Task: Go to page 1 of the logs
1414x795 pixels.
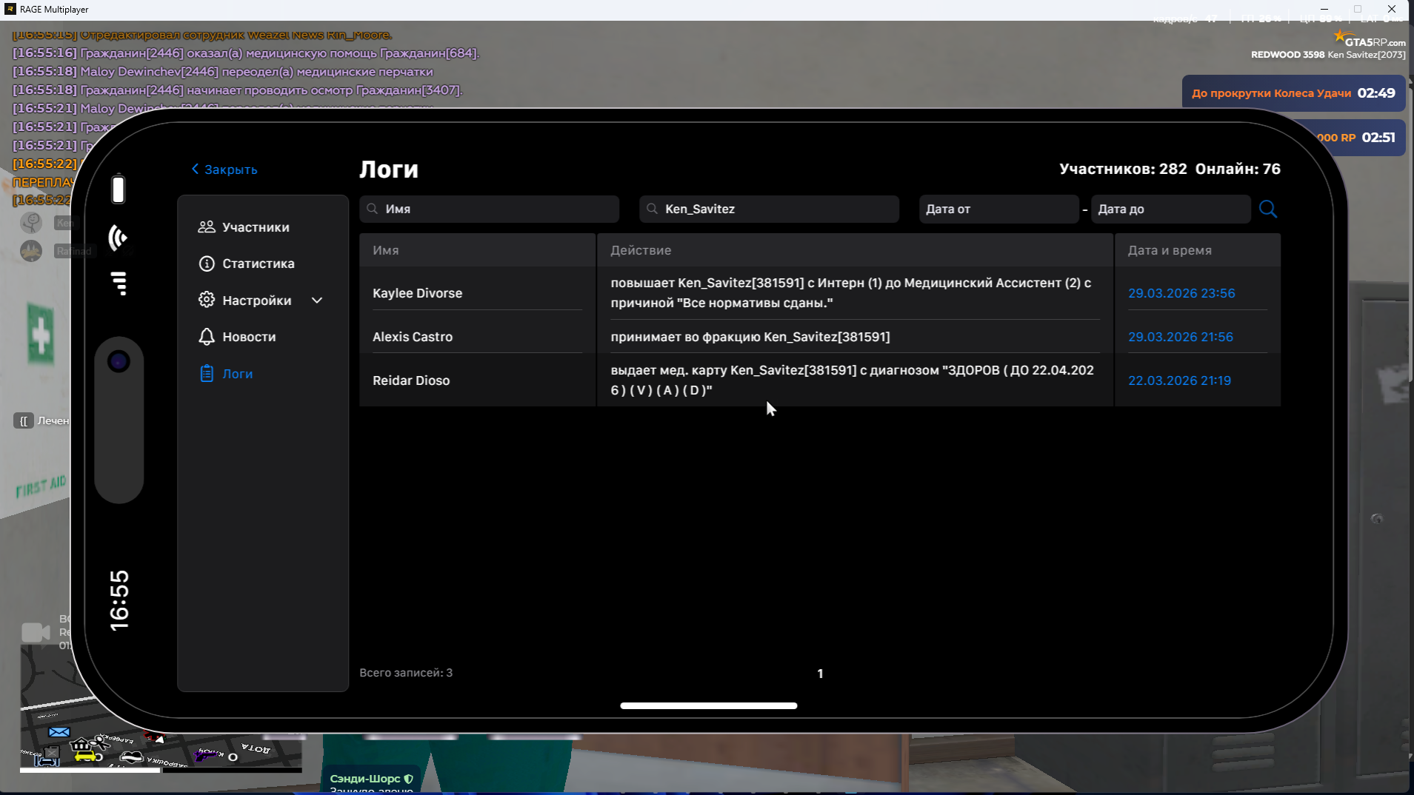Action: click(x=820, y=674)
